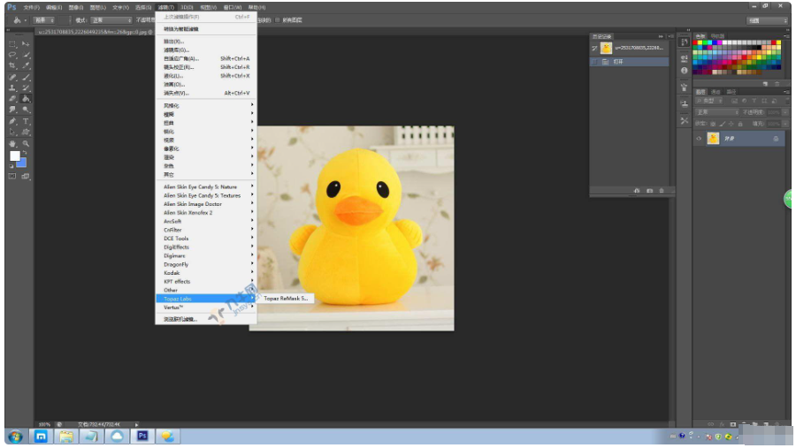Viewport: 796px width, 448px height.
Task: Select the Pen tool
Action: click(12, 121)
